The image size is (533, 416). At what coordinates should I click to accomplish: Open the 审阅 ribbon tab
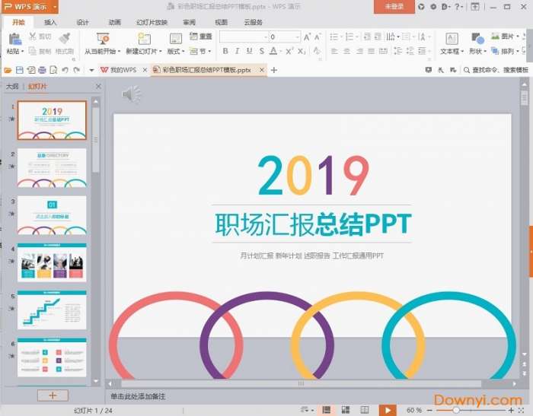(190, 22)
